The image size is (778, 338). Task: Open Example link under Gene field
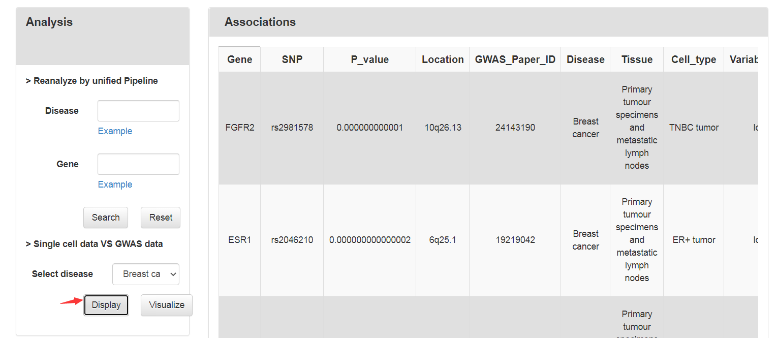[x=115, y=185]
